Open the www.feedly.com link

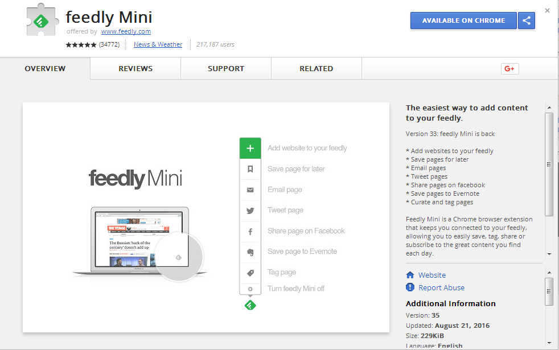pyautogui.click(x=126, y=32)
